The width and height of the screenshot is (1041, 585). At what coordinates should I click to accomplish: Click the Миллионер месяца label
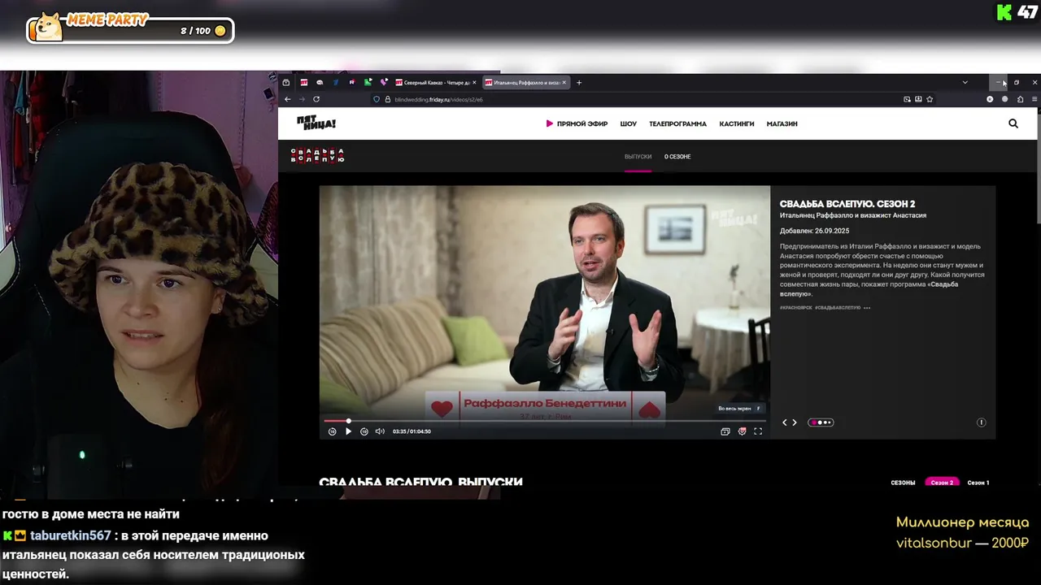(962, 522)
